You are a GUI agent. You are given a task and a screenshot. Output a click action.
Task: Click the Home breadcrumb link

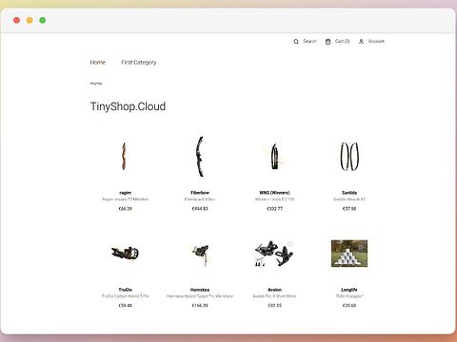96,84
